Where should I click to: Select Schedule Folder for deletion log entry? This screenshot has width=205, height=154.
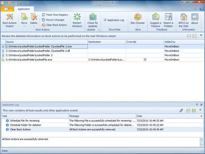coord(102,125)
